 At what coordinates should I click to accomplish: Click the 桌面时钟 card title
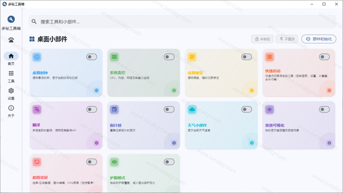[x=40, y=73]
